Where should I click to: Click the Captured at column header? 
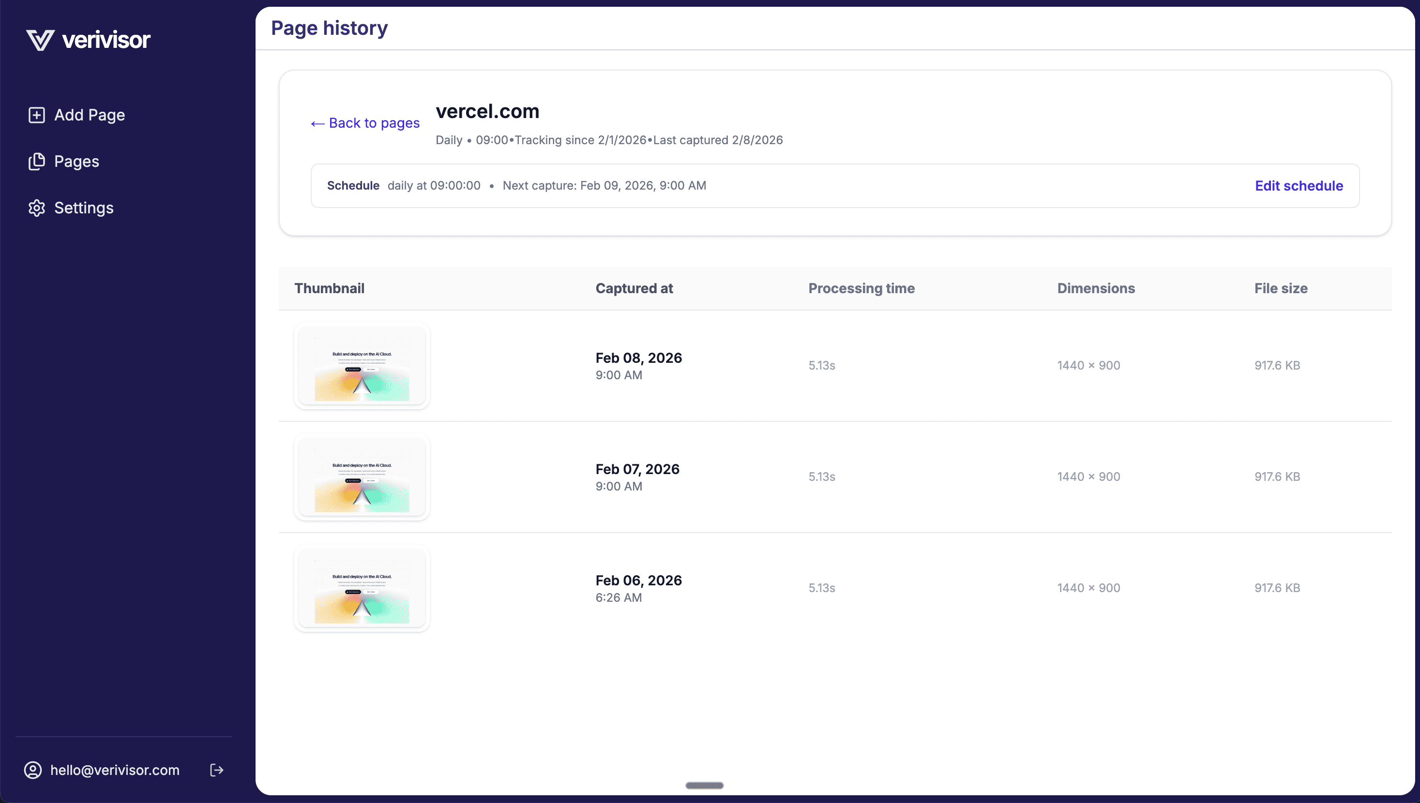pos(634,288)
